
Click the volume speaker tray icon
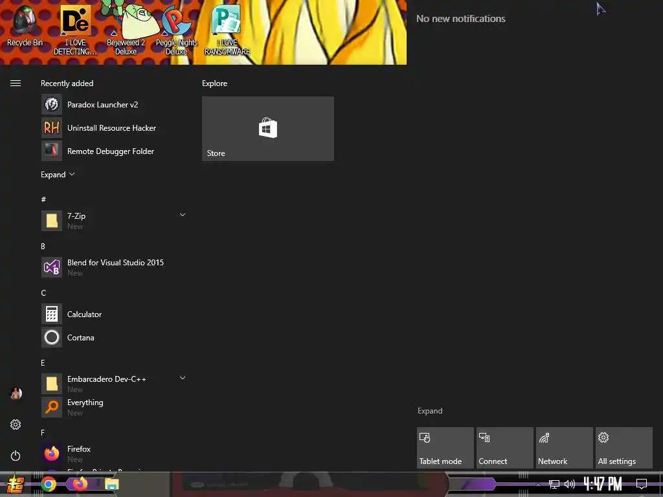coord(570,484)
